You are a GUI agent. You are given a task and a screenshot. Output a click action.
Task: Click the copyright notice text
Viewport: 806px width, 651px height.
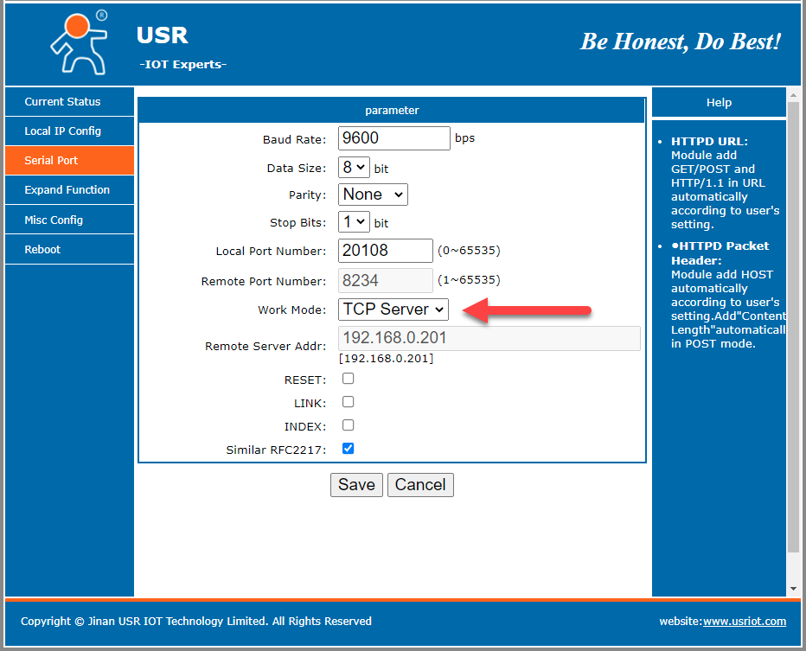click(195, 622)
